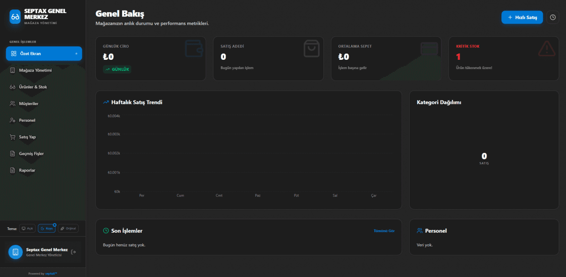Screen dimensions: 566x277
Task: Click the sidebar Personel user-settings icon
Action: tap(13, 120)
